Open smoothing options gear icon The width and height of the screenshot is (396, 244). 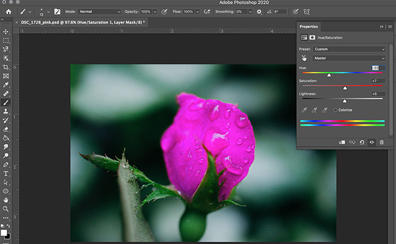pos(259,12)
